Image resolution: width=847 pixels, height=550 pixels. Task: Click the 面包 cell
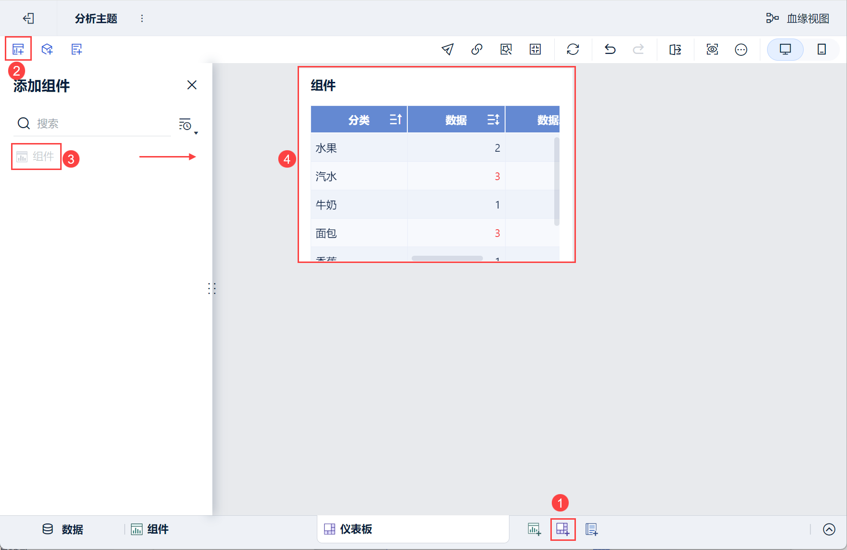(x=359, y=233)
